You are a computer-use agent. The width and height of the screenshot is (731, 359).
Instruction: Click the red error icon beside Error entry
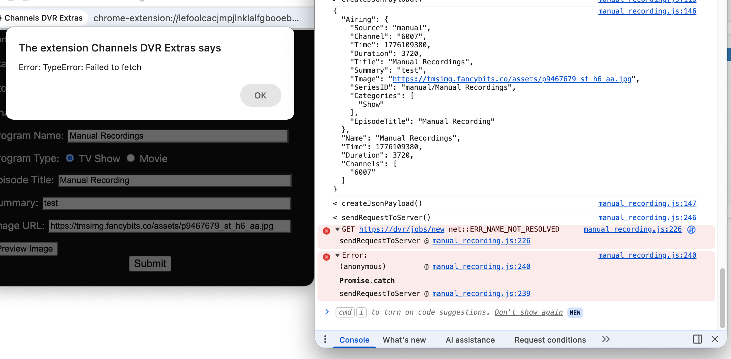click(x=326, y=257)
